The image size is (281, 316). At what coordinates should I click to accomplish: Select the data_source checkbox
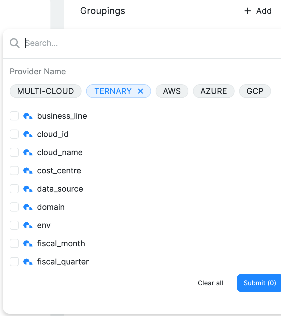click(x=14, y=189)
